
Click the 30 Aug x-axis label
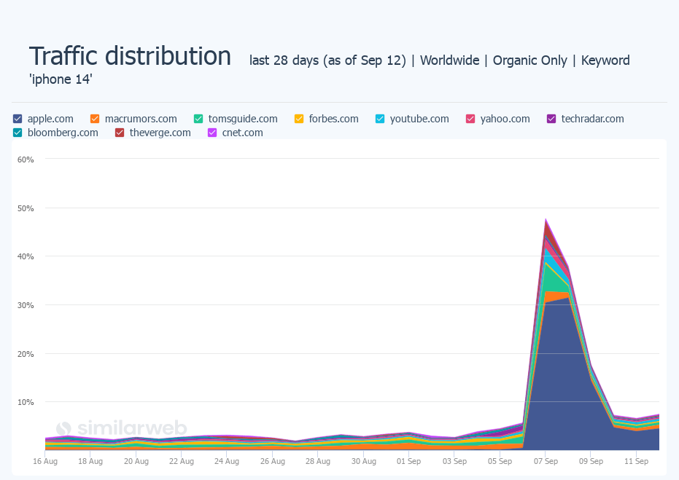pos(363,461)
